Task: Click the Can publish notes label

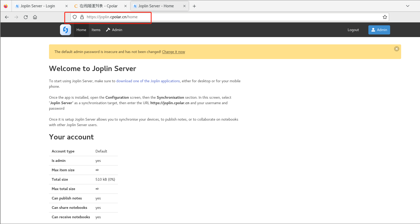Action: (67, 198)
